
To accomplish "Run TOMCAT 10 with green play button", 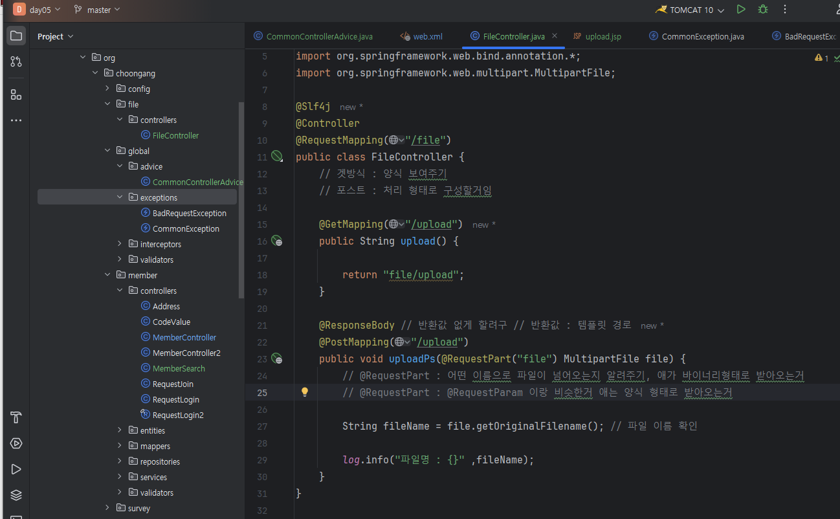I will 741,10.
